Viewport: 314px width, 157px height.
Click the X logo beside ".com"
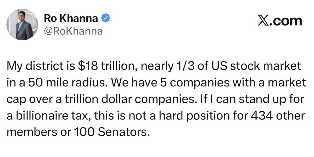tap(263, 21)
